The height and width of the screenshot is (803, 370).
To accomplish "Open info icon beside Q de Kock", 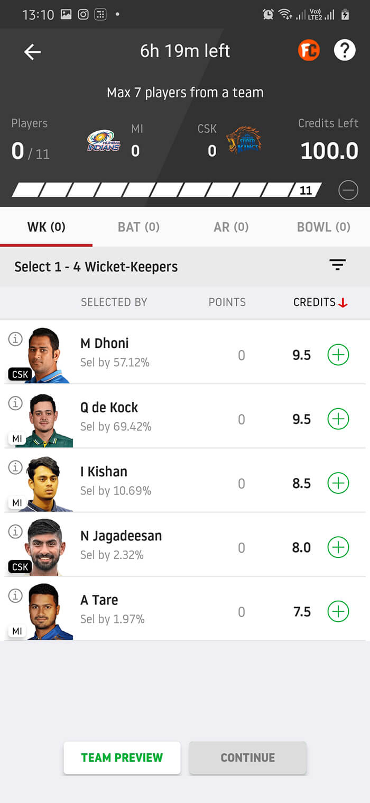I will [x=15, y=403].
